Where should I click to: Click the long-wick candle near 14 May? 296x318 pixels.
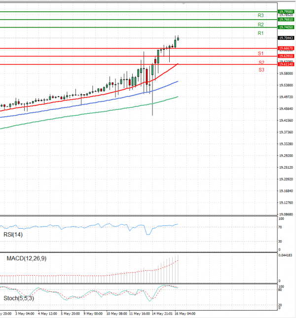coord(152,89)
